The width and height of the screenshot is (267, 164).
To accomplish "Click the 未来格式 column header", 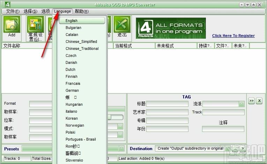I will pos(176,46).
